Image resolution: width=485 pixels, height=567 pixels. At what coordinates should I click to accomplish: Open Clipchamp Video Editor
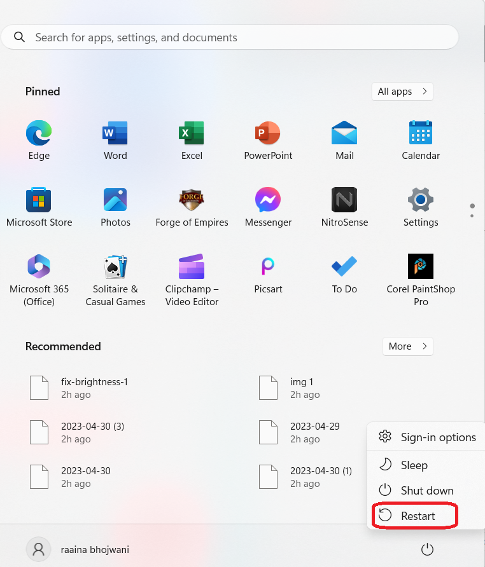point(192,280)
